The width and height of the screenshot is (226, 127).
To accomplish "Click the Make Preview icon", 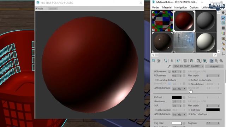I will pyautogui.click(x=223, y=38).
